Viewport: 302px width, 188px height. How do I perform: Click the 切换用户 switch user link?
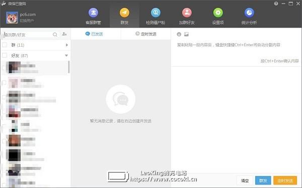(27, 21)
